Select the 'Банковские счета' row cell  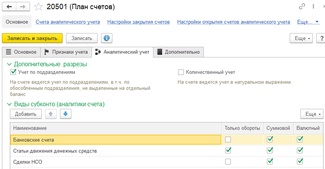tap(114, 140)
